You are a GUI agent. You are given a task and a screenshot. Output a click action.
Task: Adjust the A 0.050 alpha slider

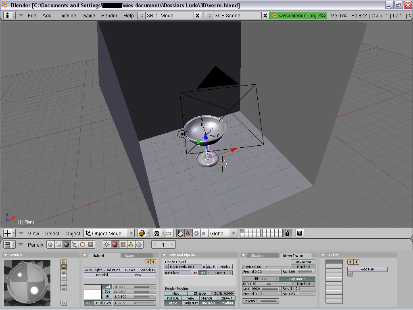134,303
